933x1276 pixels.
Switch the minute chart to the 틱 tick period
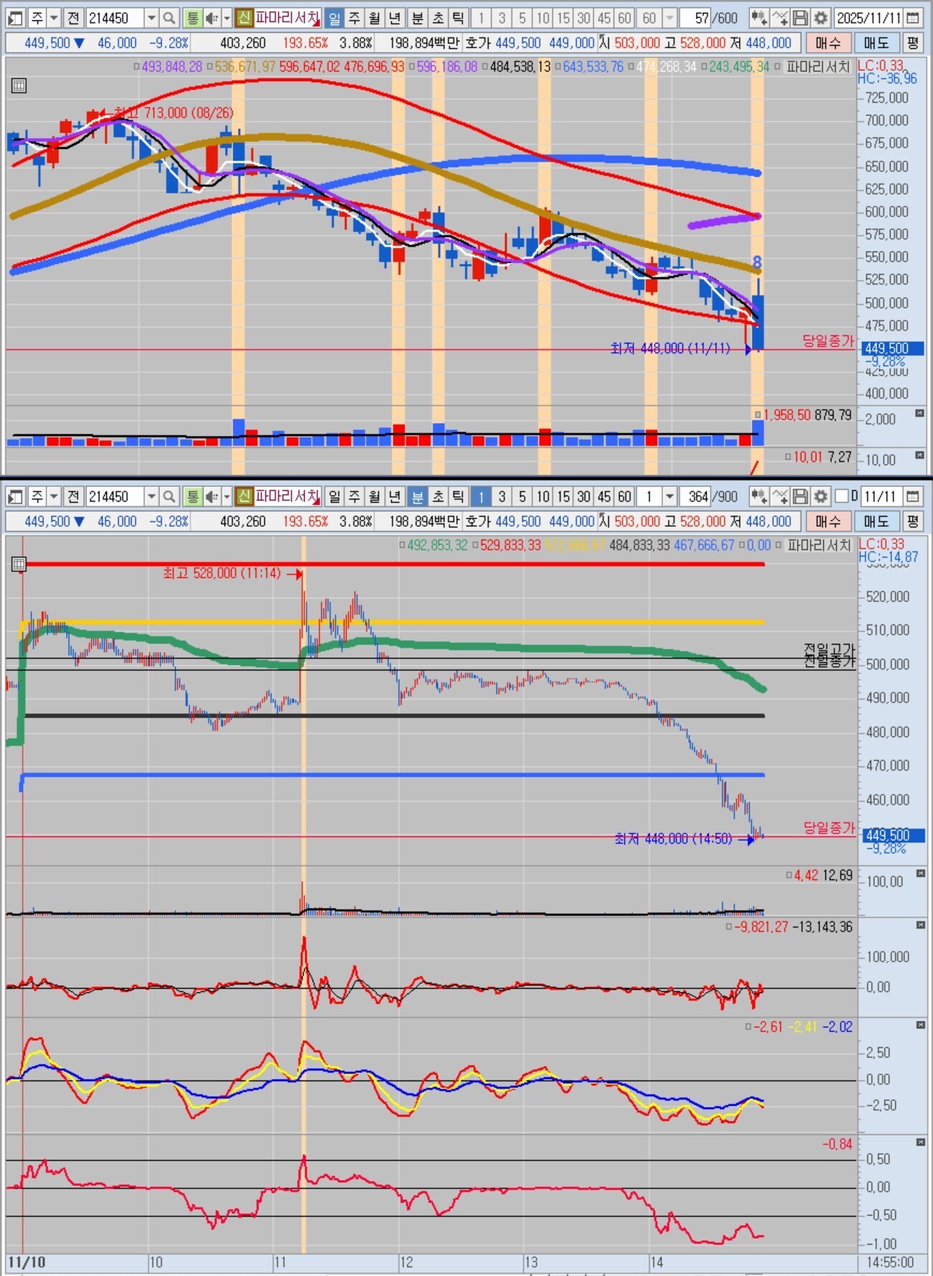(x=458, y=496)
